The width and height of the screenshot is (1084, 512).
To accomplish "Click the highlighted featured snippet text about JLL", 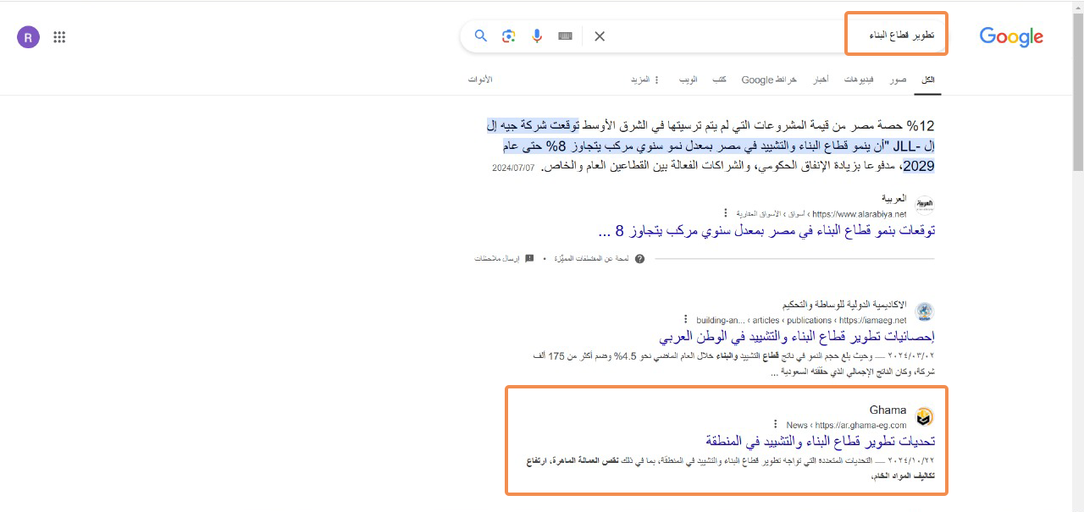I will click(711, 146).
